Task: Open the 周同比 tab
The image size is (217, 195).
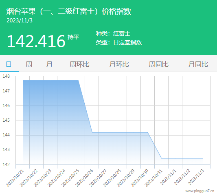Action: point(159,64)
